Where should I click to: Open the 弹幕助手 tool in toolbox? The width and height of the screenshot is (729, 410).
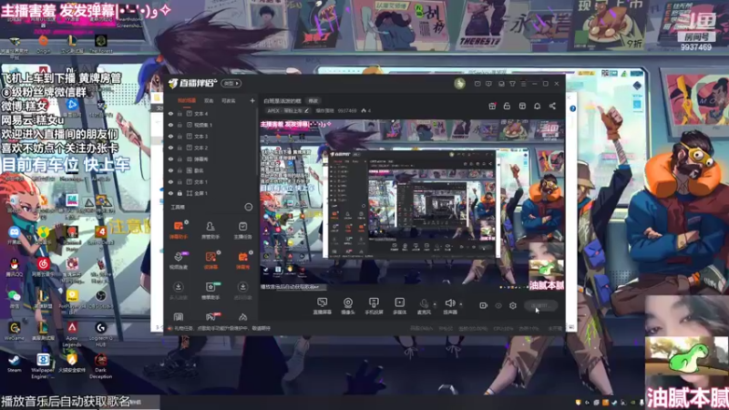click(178, 230)
